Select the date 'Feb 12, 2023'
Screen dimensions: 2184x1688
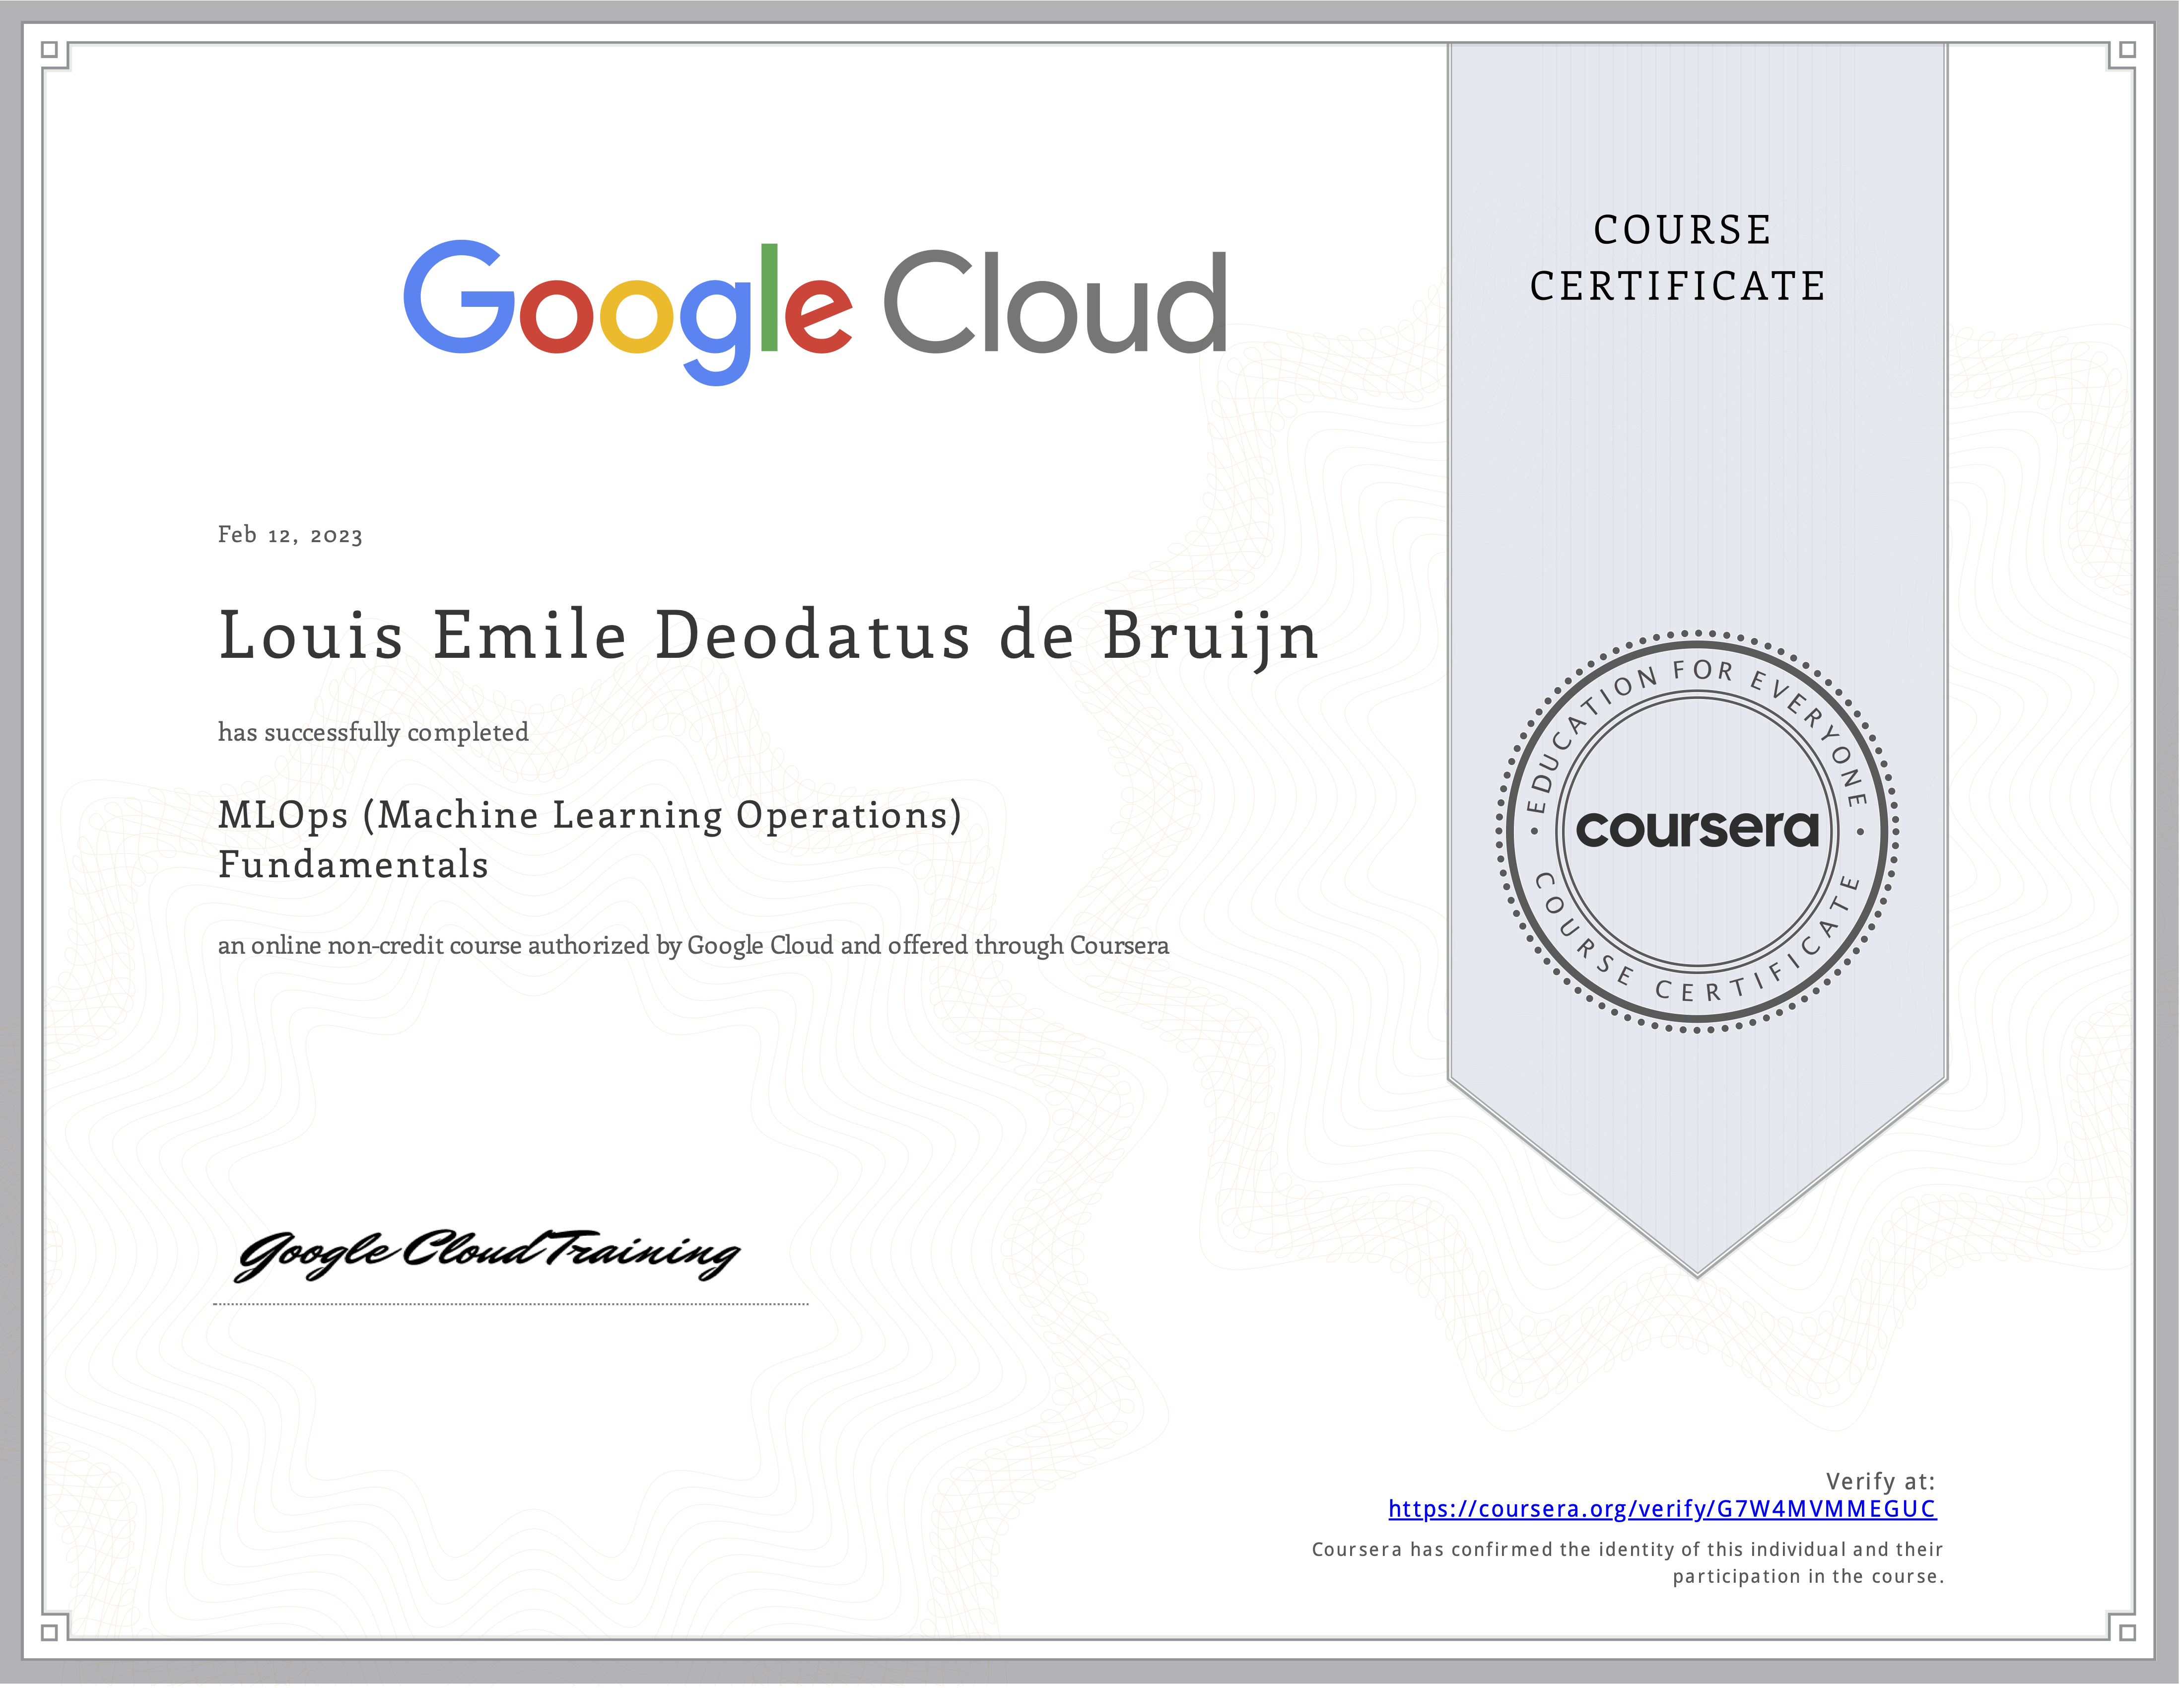(x=290, y=535)
